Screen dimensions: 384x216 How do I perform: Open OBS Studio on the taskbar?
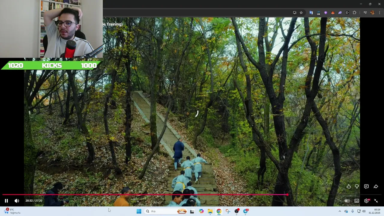[237, 211]
